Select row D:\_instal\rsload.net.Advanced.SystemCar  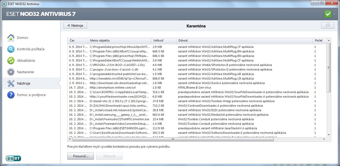click(x=197, y=110)
